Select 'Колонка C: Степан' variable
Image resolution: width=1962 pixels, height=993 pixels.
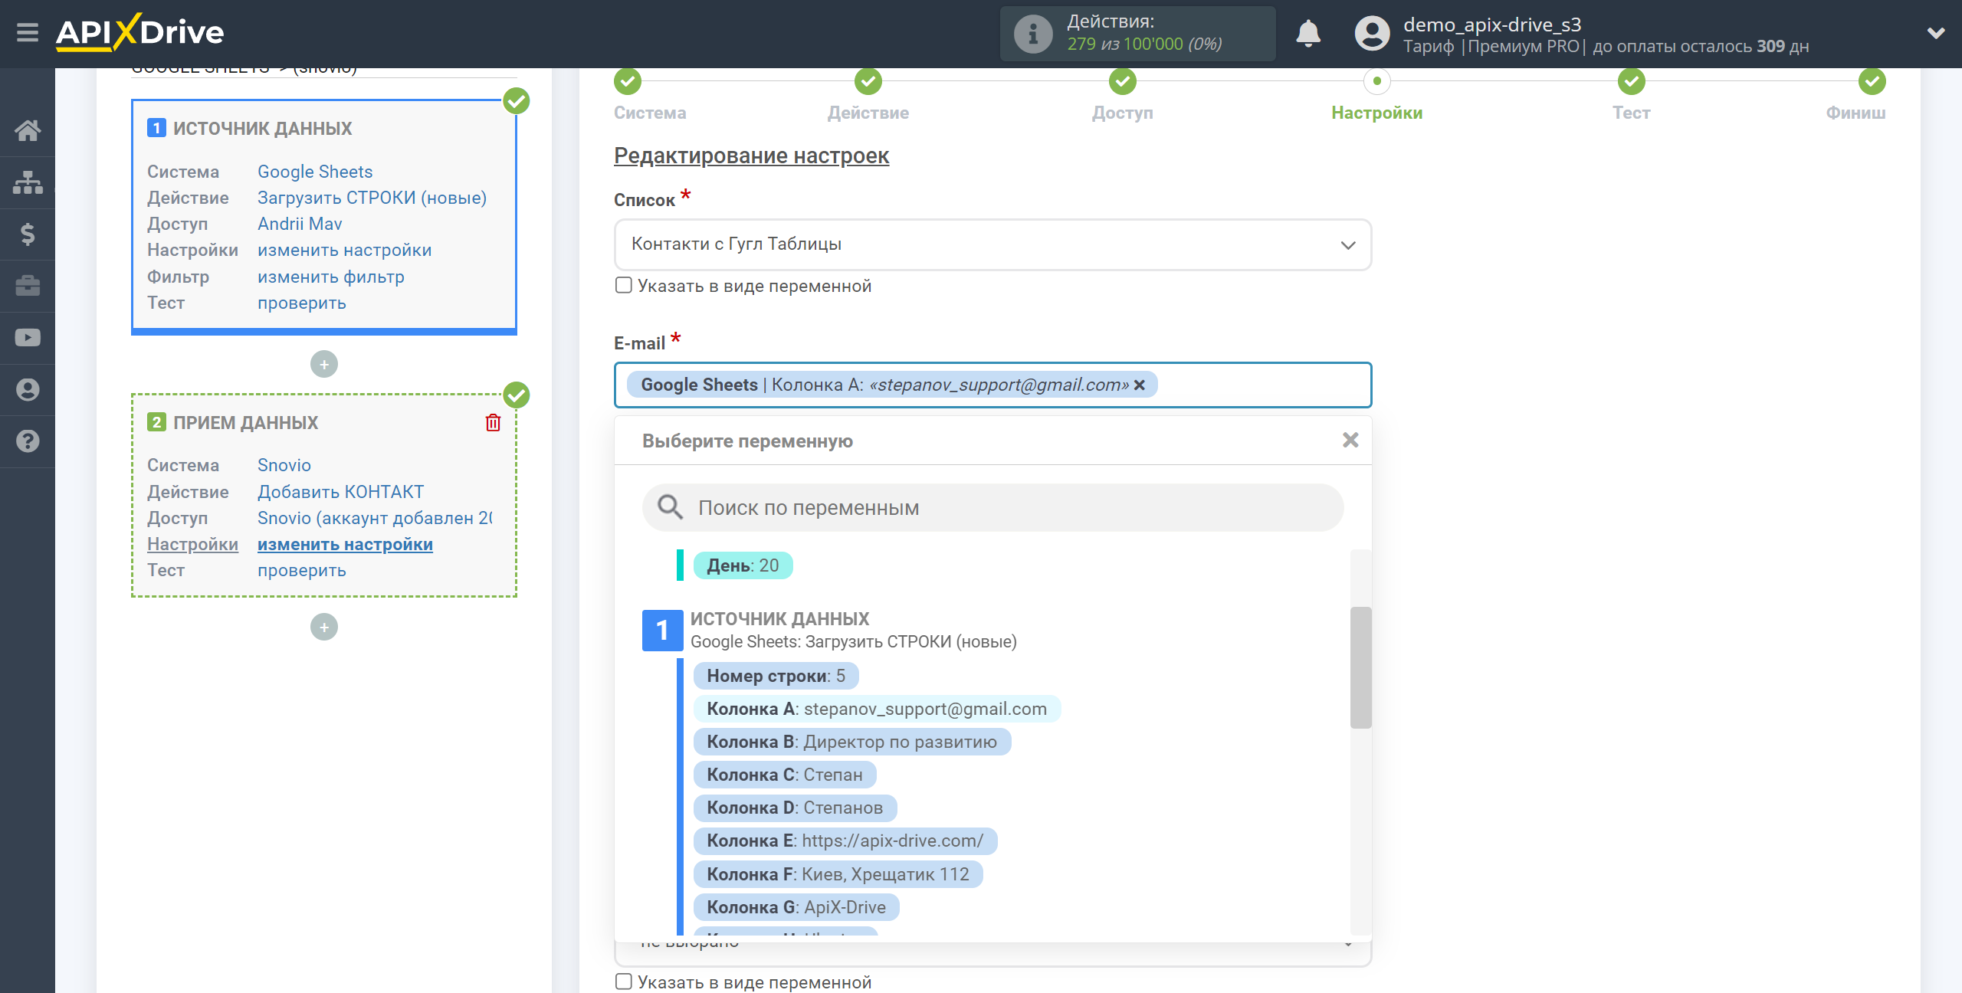coord(785,775)
